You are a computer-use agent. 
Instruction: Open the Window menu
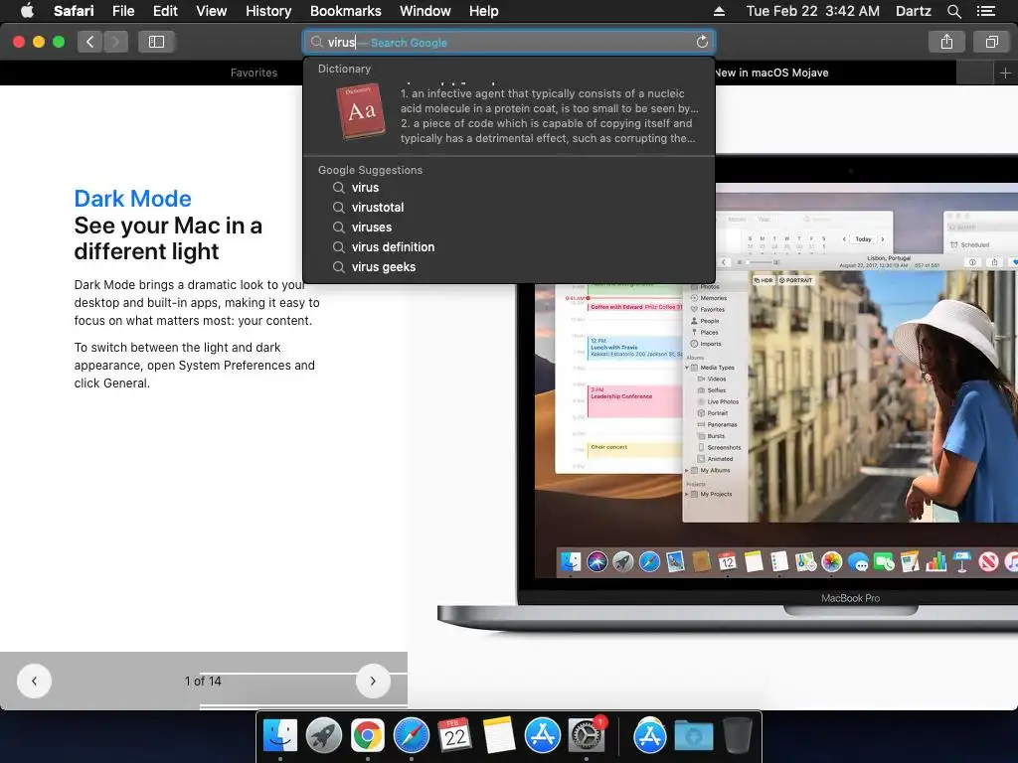pyautogui.click(x=425, y=11)
